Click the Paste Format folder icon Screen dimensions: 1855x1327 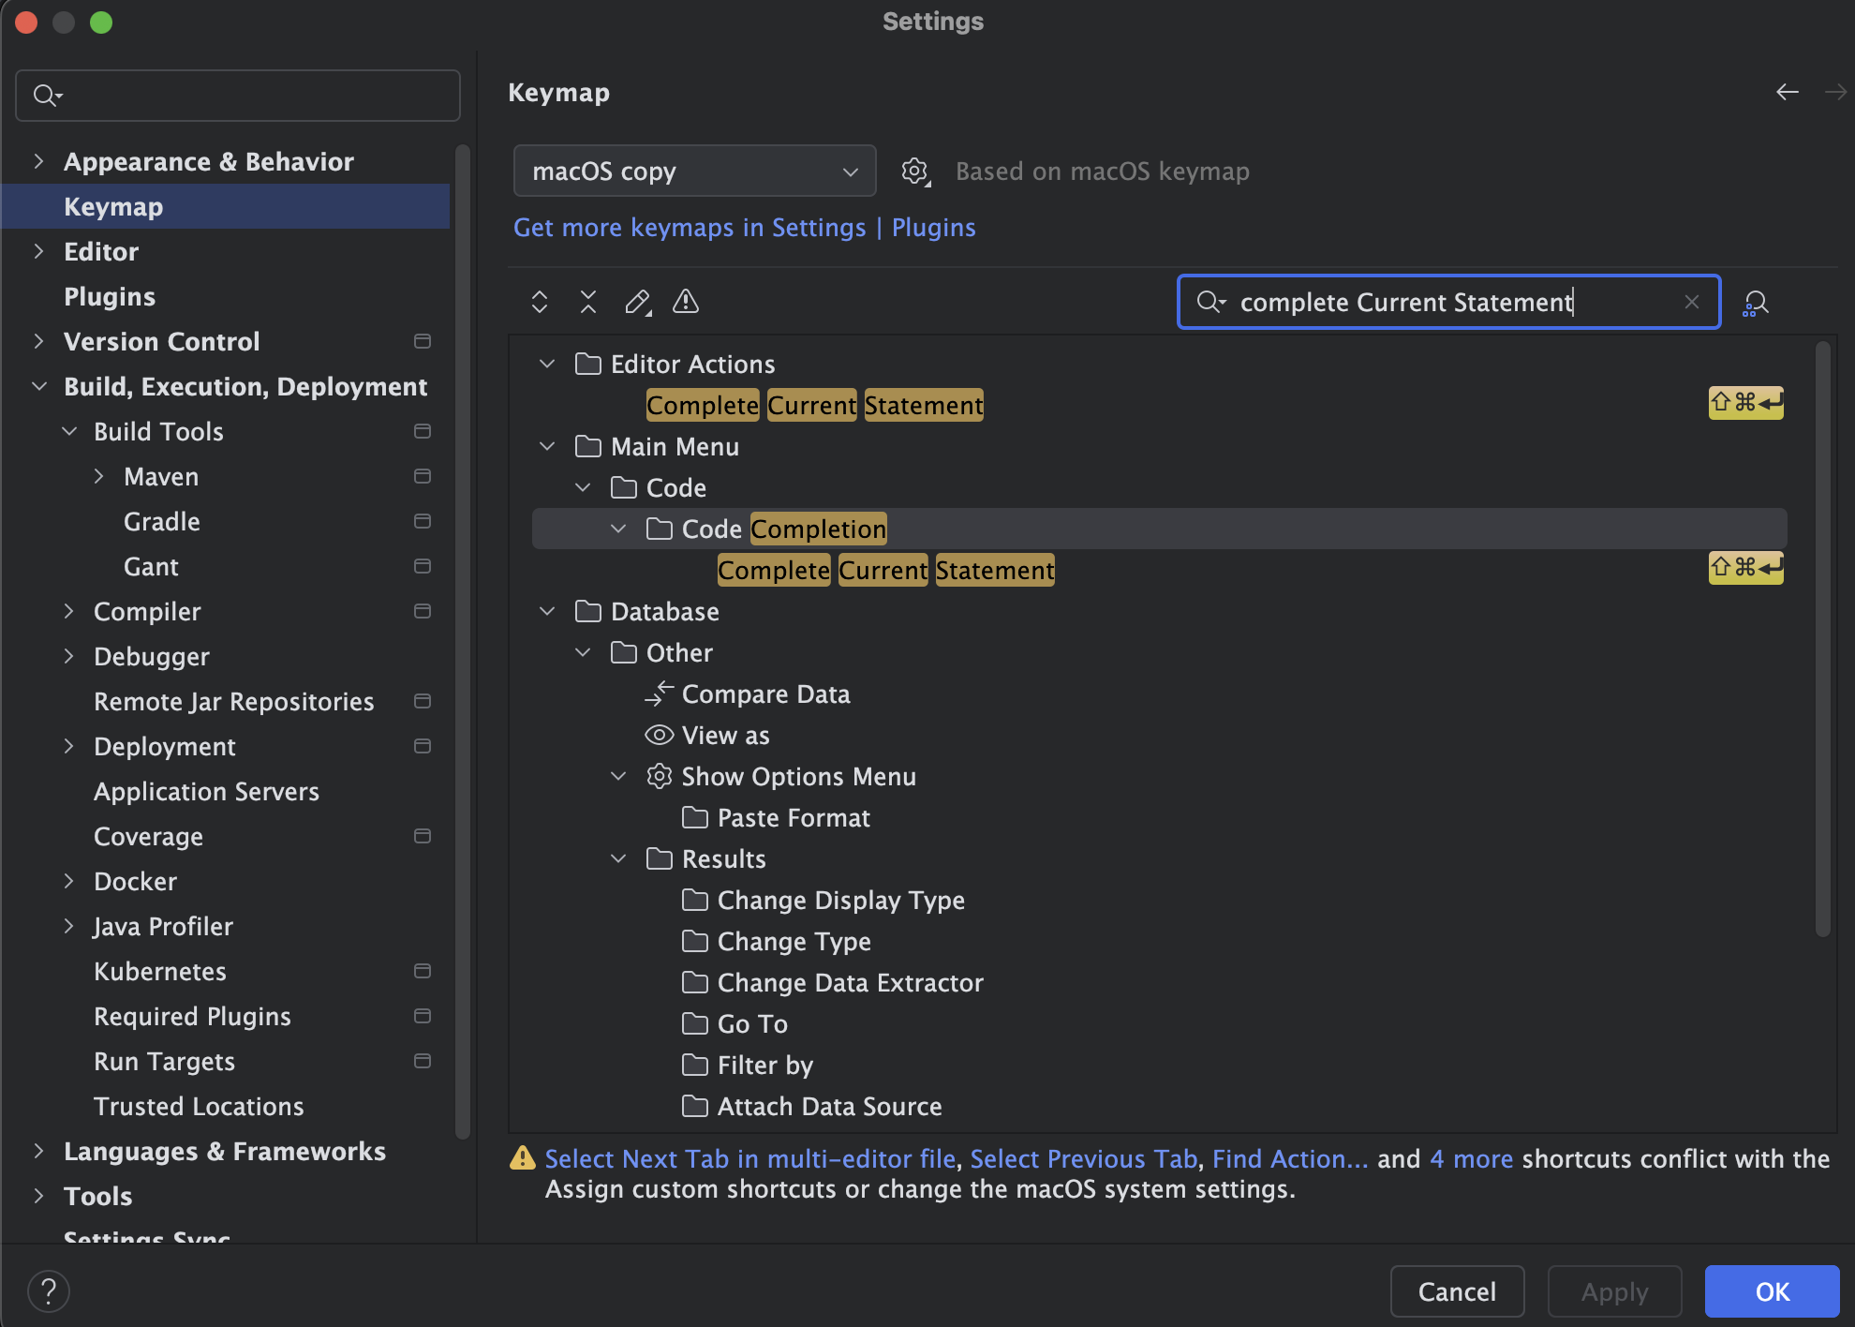point(695,817)
